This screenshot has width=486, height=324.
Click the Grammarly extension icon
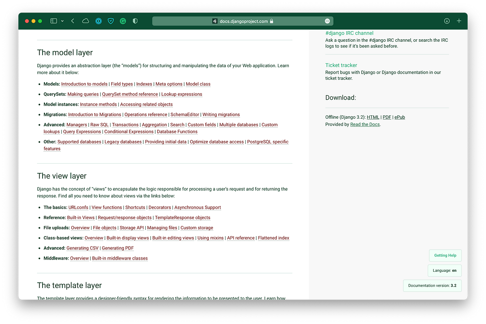point(123,21)
